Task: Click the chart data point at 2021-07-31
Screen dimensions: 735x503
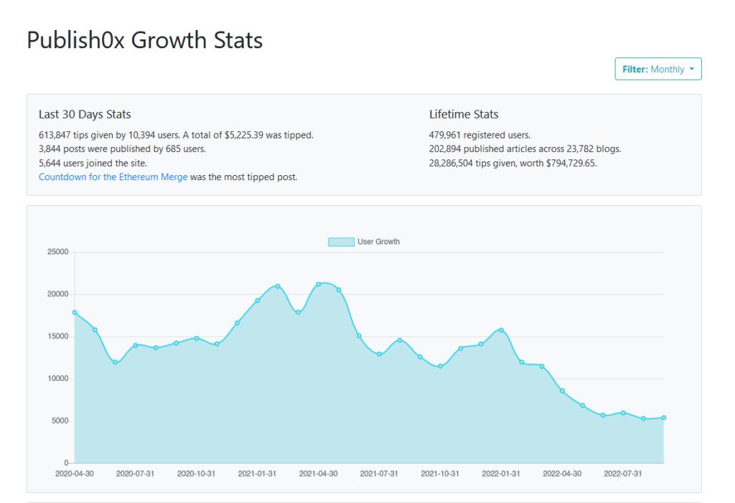Action: (379, 354)
